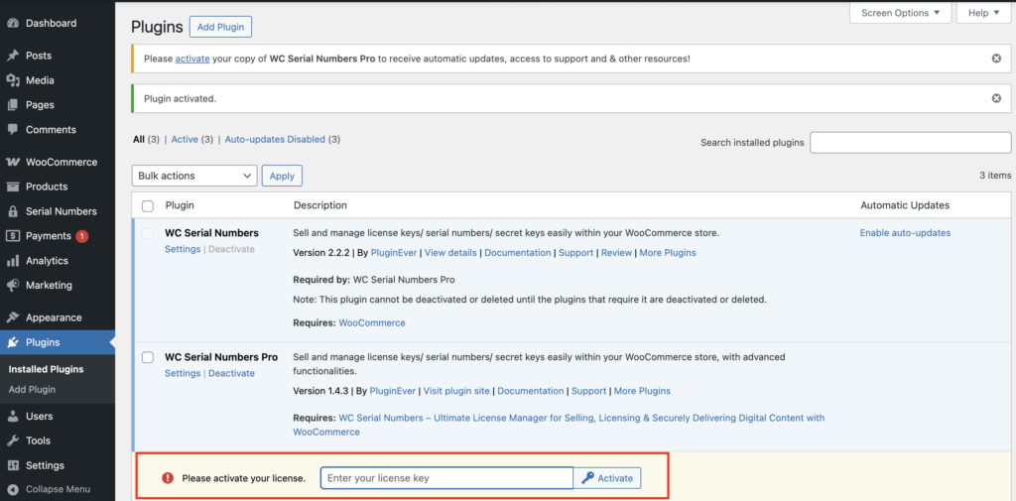
Task: Click the license key input field
Action: point(447,478)
